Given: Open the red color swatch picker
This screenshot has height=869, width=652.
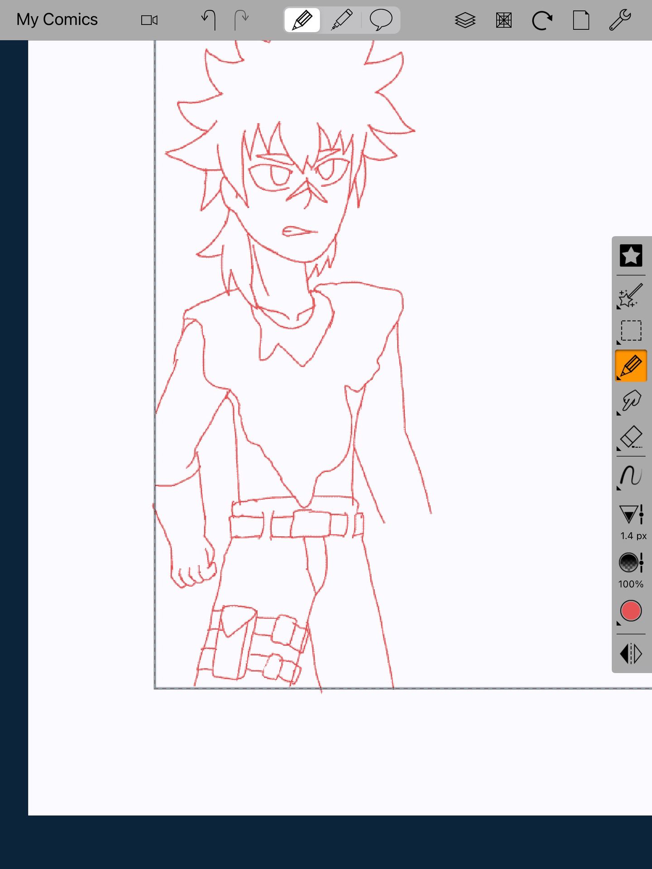Looking at the screenshot, I should click(631, 611).
